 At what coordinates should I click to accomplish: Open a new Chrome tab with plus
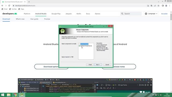click(29, 2)
